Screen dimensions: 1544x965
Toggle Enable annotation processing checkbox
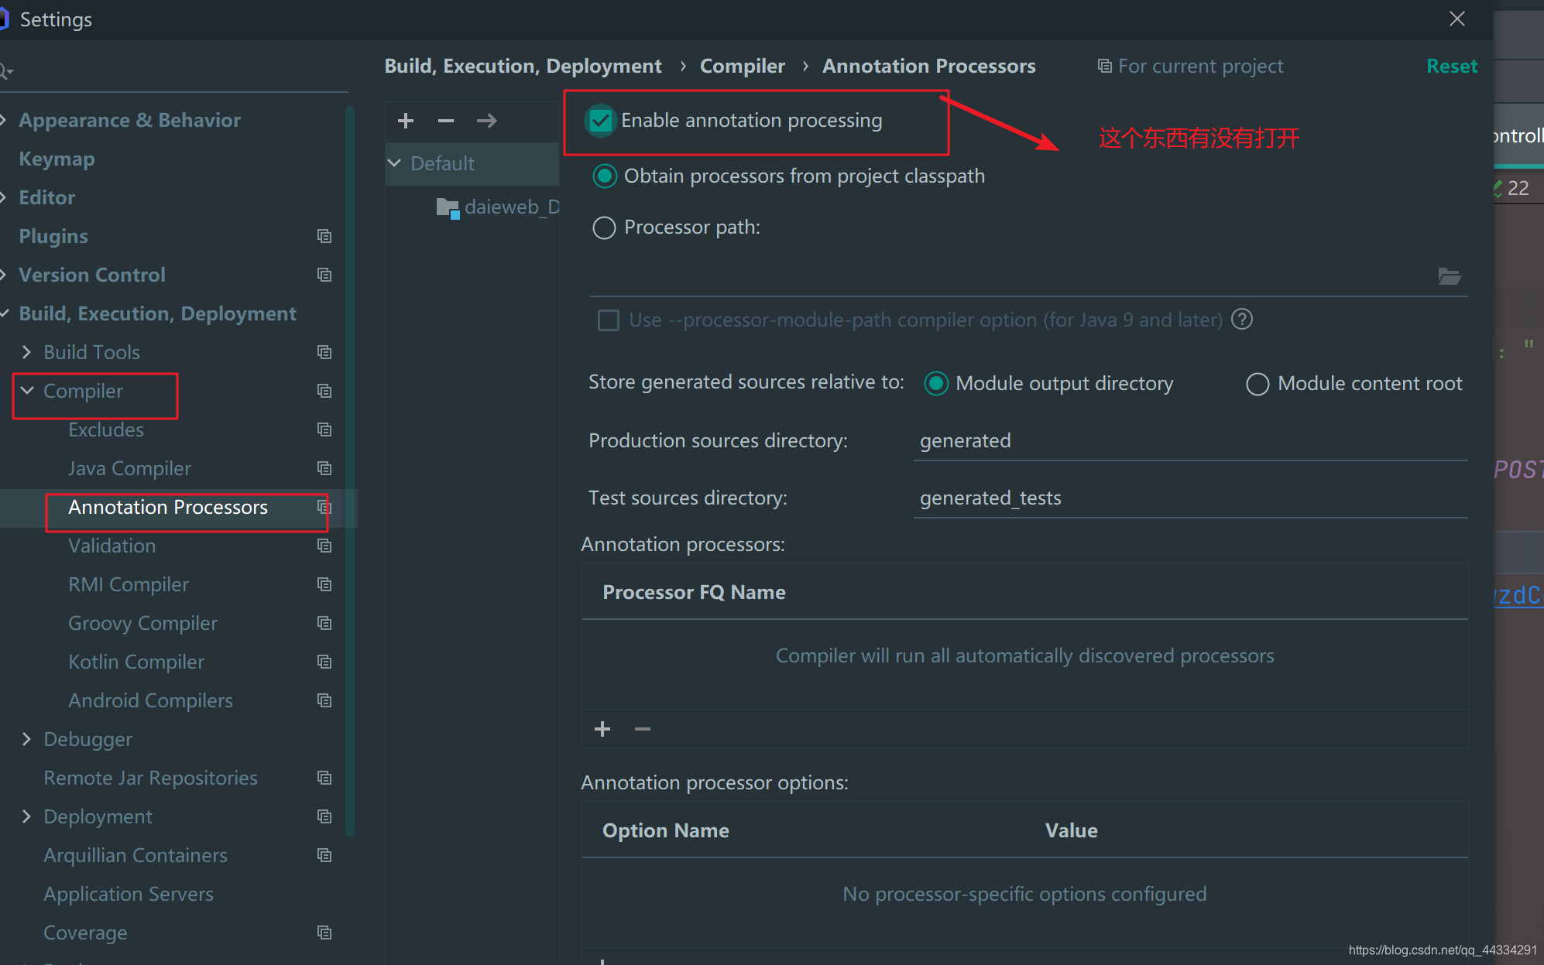601,121
